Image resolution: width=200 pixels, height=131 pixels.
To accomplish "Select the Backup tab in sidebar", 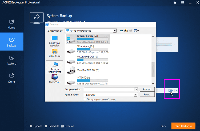I will tap(12, 42).
